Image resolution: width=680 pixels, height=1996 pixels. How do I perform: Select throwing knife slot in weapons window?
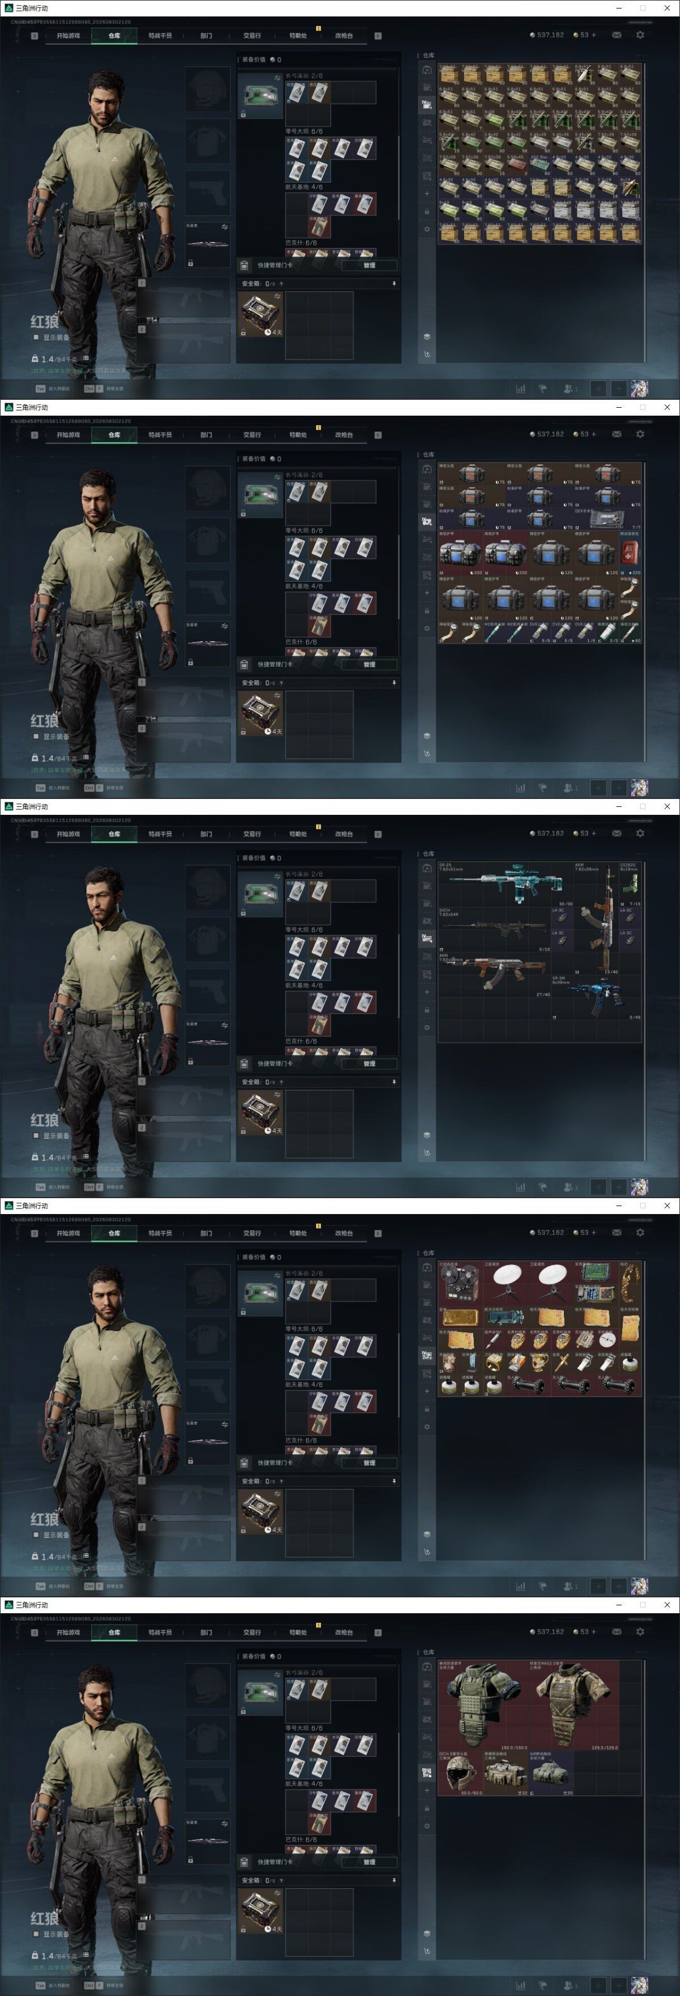[x=207, y=1042]
